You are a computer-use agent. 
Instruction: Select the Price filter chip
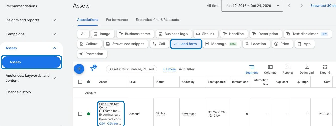[x=282, y=44]
